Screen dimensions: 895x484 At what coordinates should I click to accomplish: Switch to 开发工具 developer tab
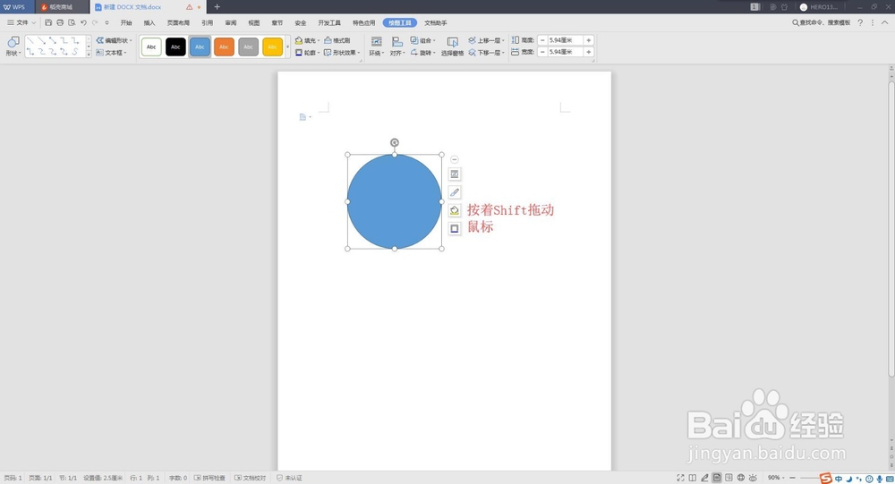(329, 23)
